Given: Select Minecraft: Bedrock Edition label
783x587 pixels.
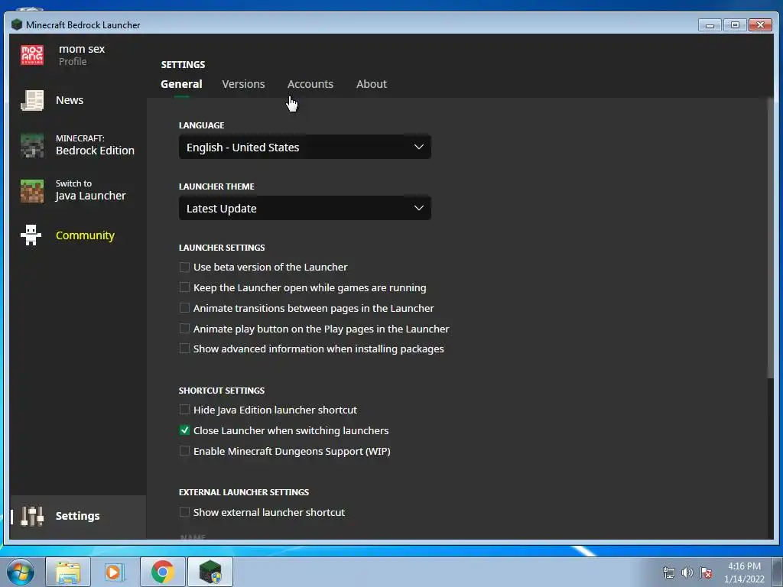Looking at the screenshot, I should (x=95, y=144).
